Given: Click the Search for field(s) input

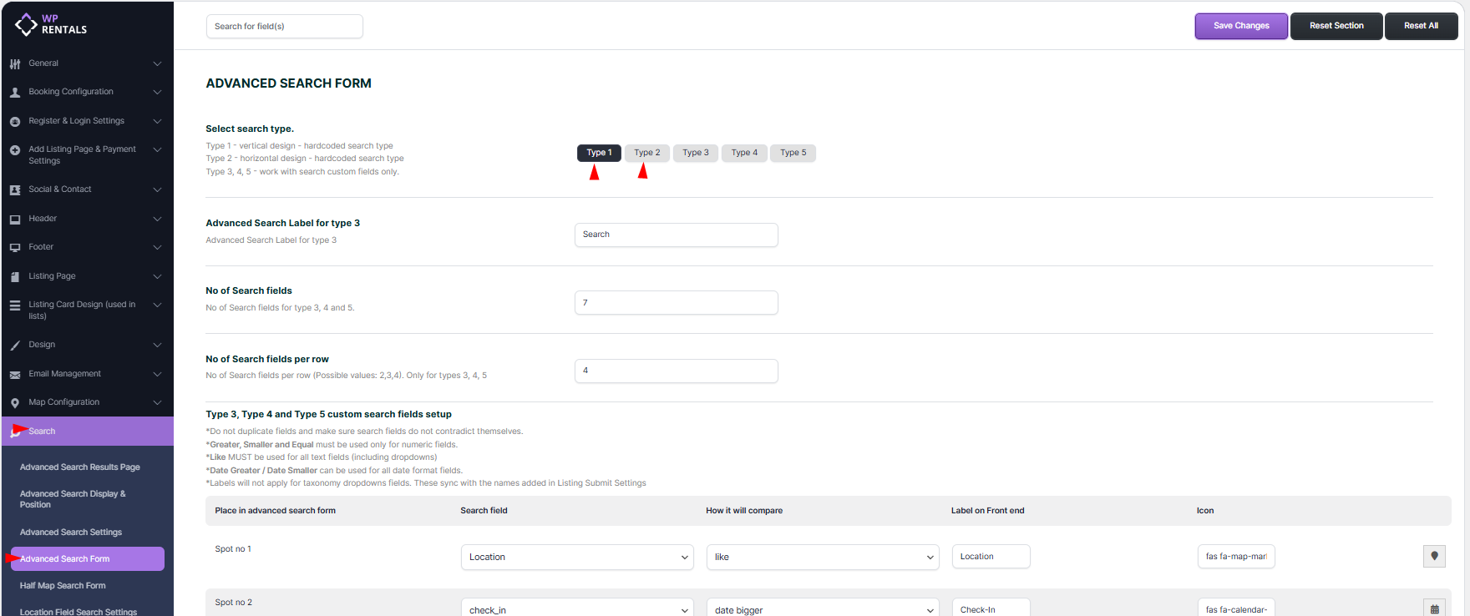Looking at the screenshot, I should pyautogui.click(x=284, y=27).
